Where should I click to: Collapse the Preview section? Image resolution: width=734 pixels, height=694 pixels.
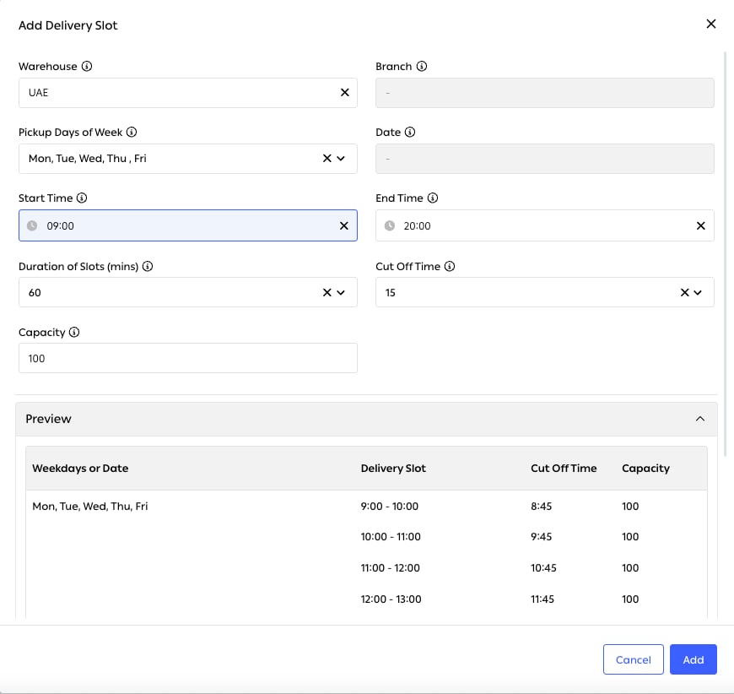tap(699, 419)
